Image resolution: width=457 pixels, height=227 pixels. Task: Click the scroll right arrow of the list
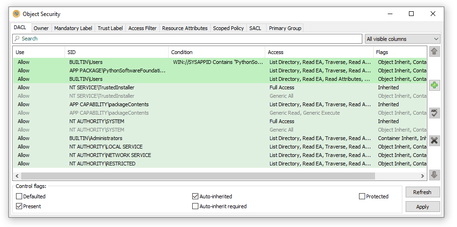[x=423, y=176]
